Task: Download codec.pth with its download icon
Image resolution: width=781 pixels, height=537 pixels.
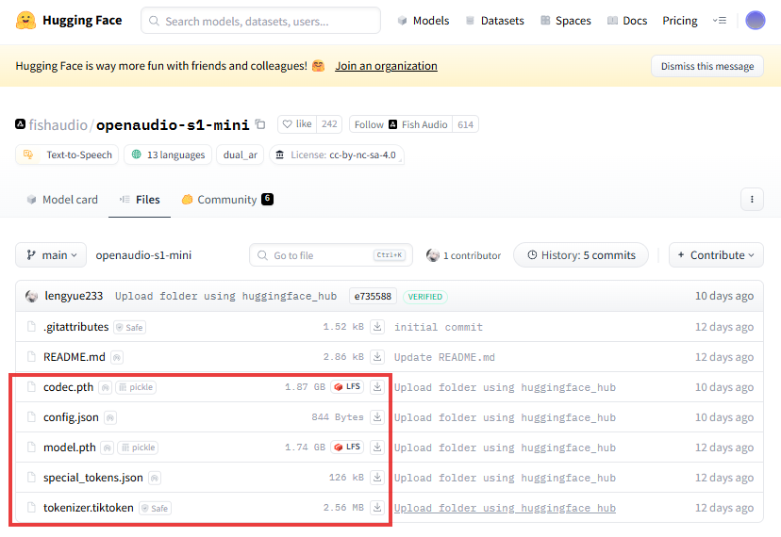Action: pyautogui.click(x=377, y=386)
